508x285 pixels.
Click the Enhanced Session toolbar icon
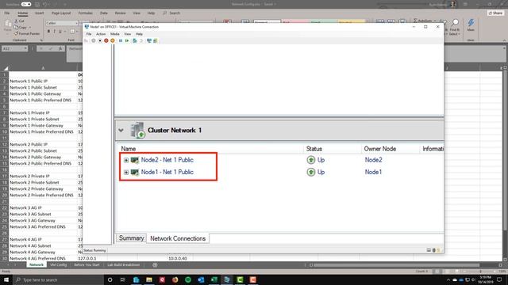(149, 40)
